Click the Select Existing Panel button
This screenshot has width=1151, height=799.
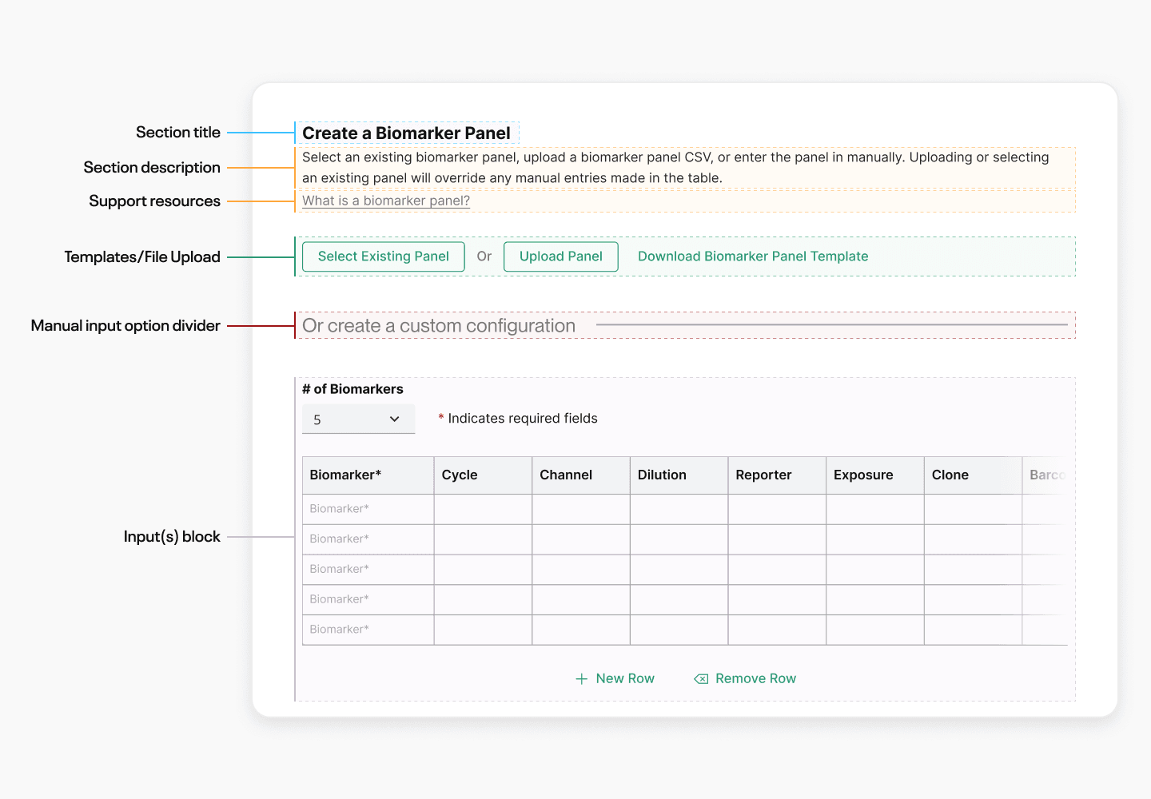point(384,256)
